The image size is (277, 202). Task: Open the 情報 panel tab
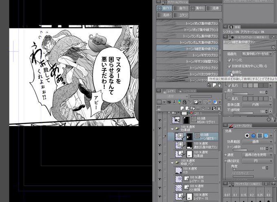point(235,27)
